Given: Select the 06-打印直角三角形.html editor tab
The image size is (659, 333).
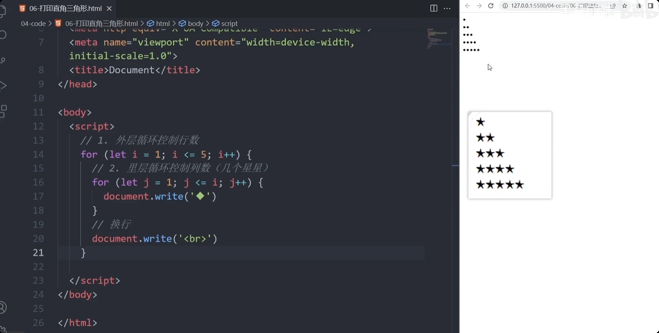Looking at the screenshot, I should click(66, 9).
